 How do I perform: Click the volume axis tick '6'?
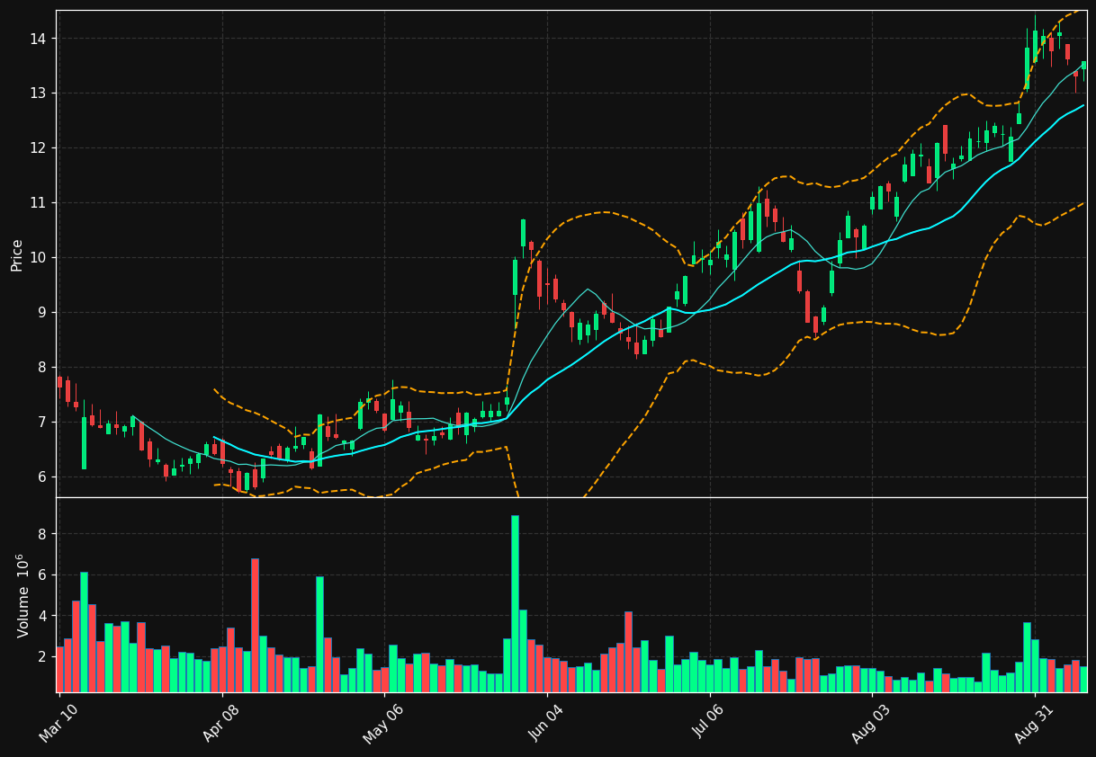44,575
